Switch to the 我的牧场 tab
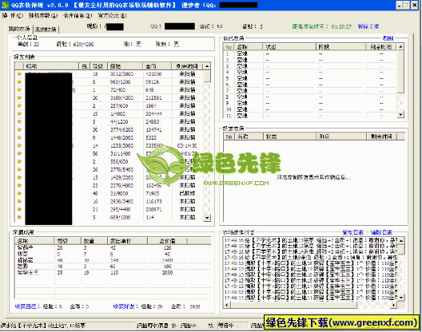 [46, 30]
